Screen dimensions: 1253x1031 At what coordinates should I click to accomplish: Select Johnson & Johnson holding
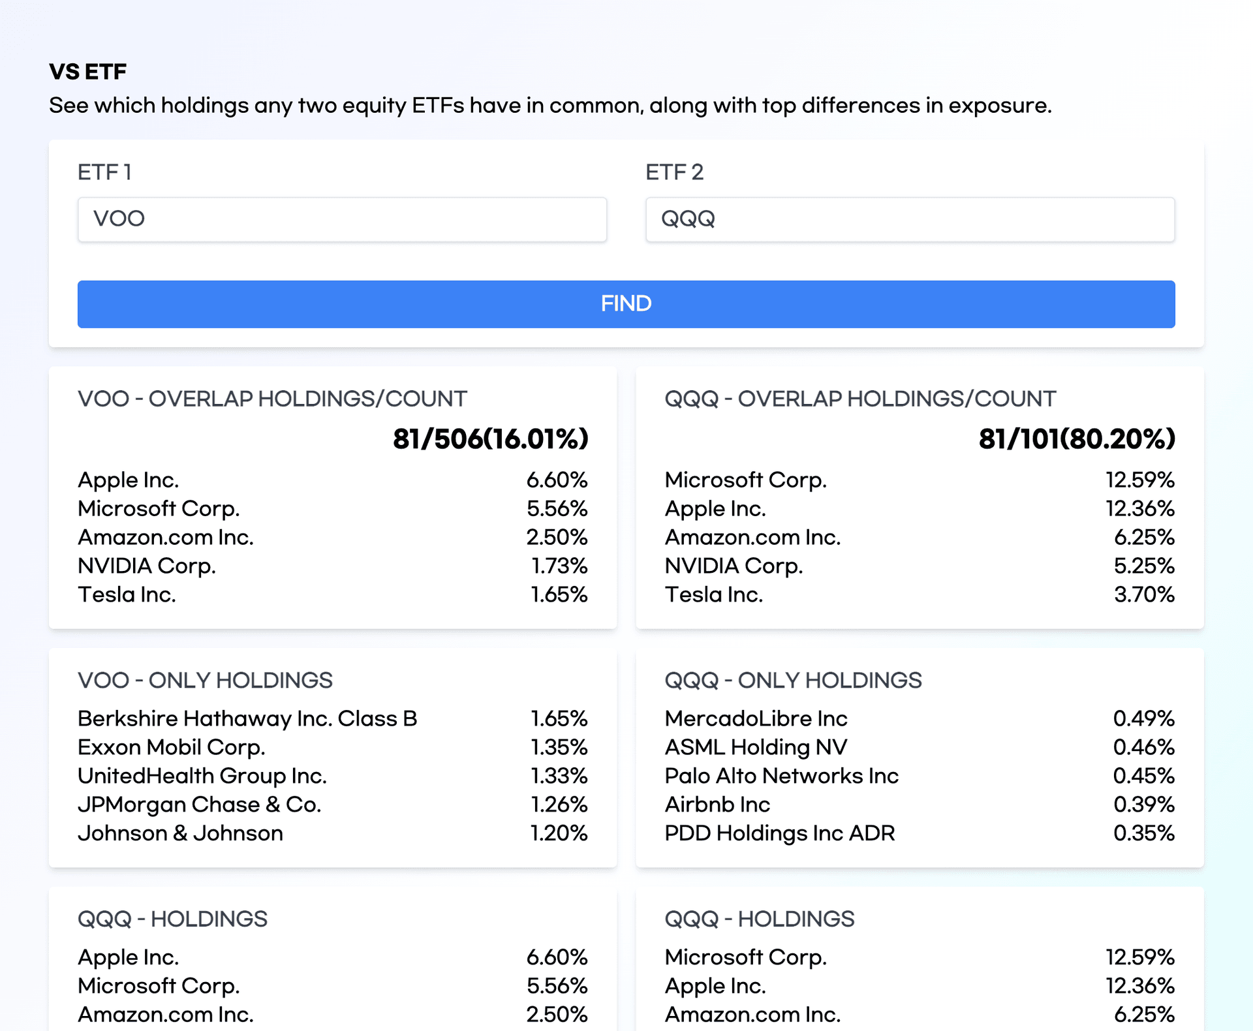pos(180,833)
